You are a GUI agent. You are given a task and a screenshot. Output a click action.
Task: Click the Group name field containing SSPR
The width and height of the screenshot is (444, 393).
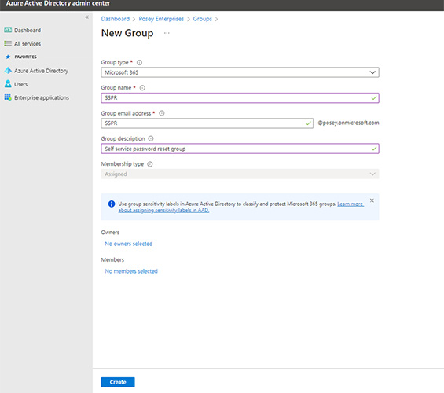click(x=240, y=97)
